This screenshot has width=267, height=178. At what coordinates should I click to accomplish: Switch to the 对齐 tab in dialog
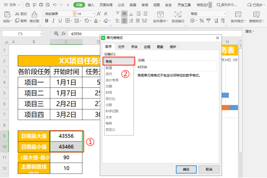121,47
